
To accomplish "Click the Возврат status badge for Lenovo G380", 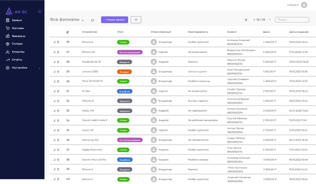I will [x=124, y=72].
